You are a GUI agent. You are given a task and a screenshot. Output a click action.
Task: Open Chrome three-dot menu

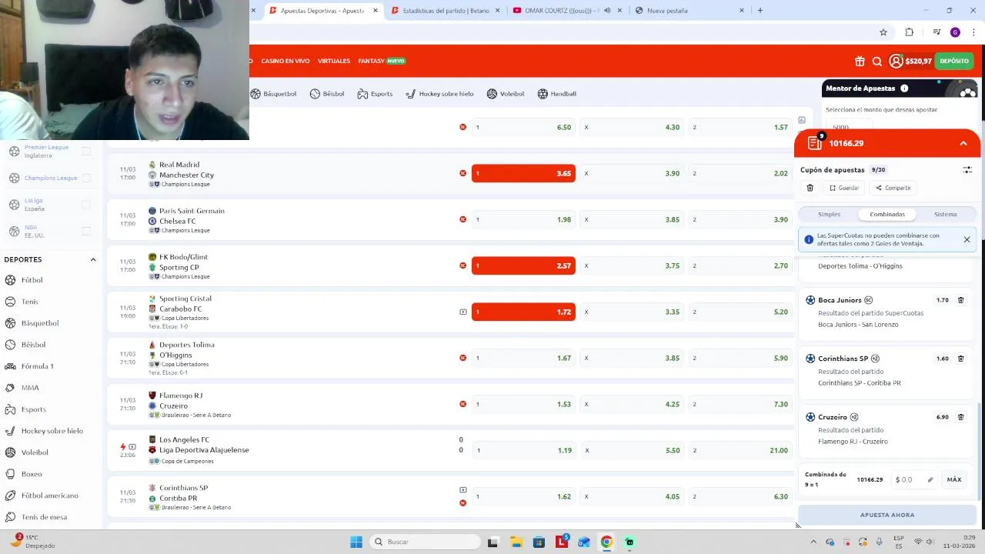(973, 32)
